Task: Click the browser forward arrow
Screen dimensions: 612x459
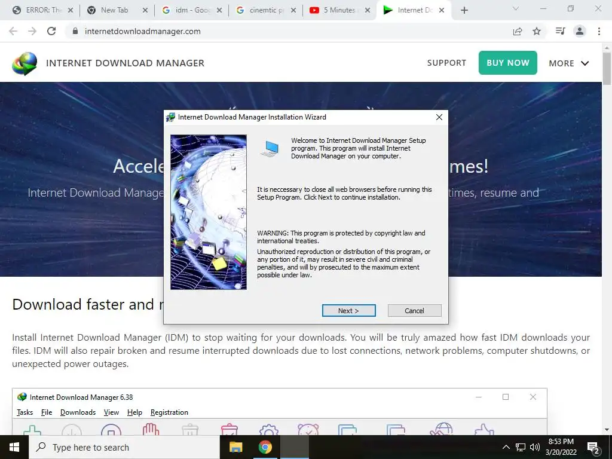Action: (x=32, y=31)
